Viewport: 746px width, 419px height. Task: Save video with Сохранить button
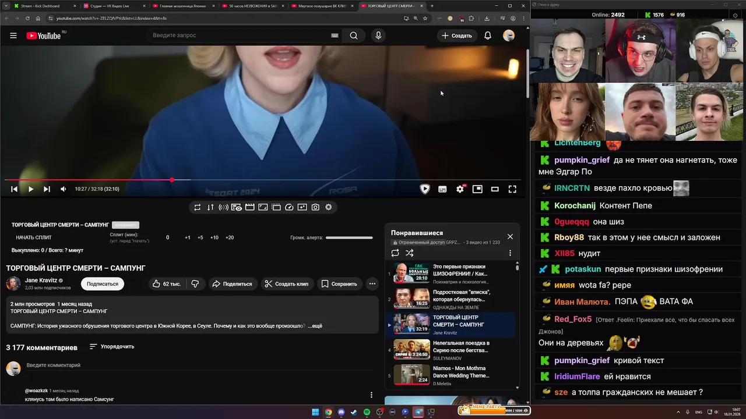339,284
